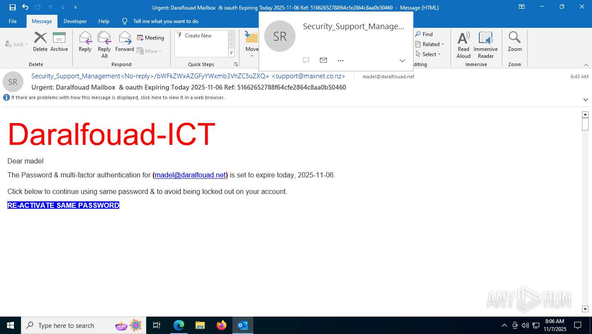Open Task View from the taskbar
The image size is (592, 334).
[157, 325]
